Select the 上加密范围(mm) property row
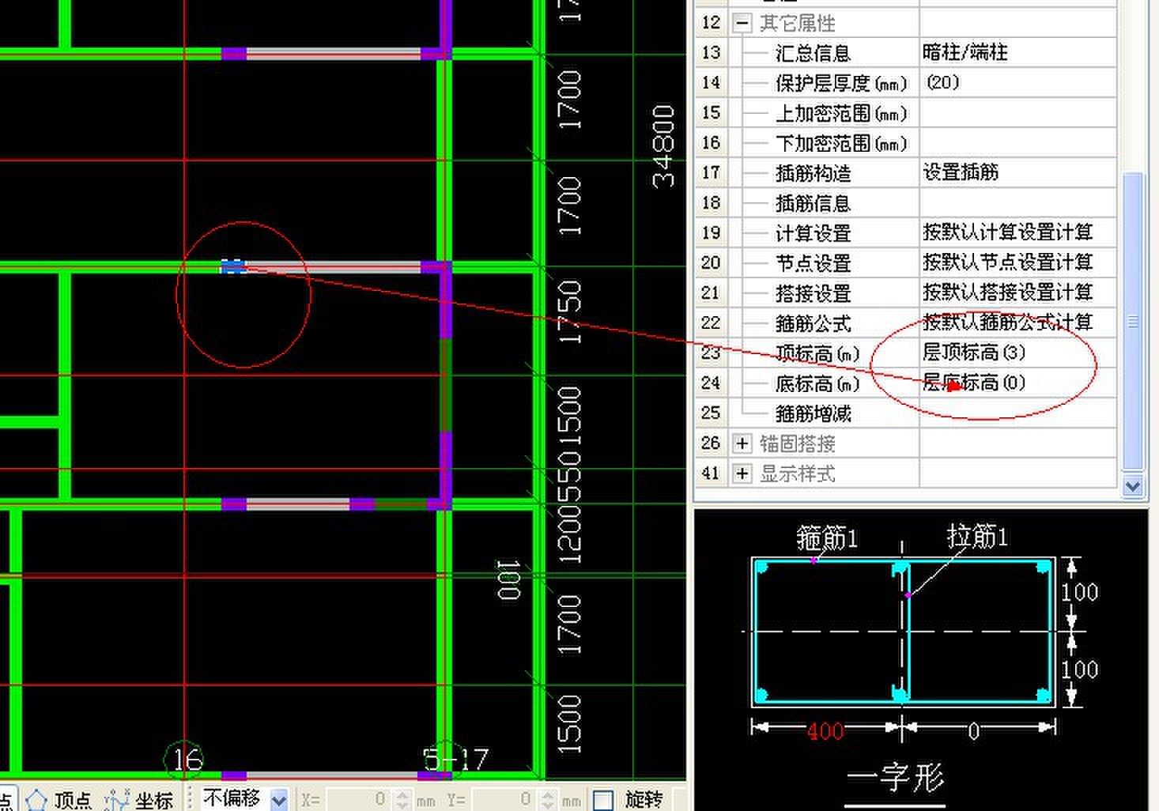Image resolution: width=1159 pixels, height=811 pixels. tap(905, 113)
